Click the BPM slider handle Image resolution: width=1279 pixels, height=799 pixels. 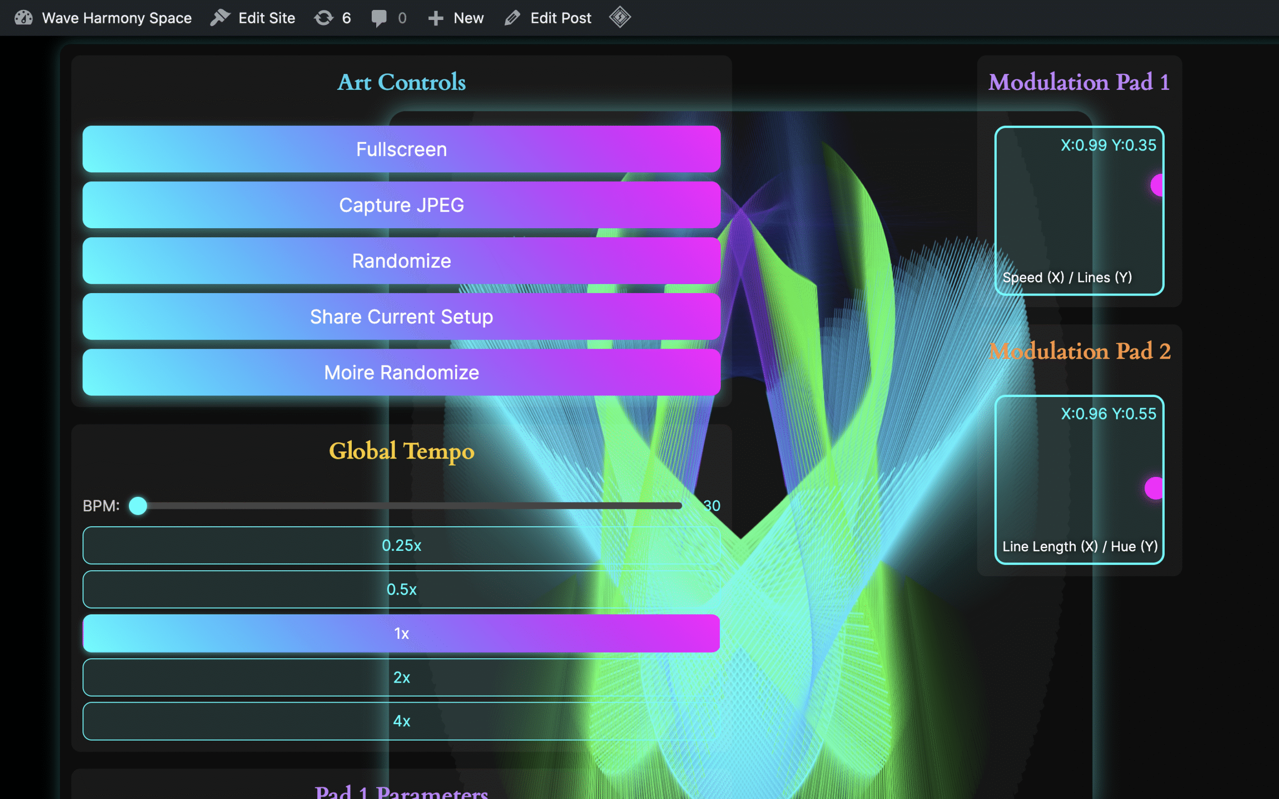138,506
